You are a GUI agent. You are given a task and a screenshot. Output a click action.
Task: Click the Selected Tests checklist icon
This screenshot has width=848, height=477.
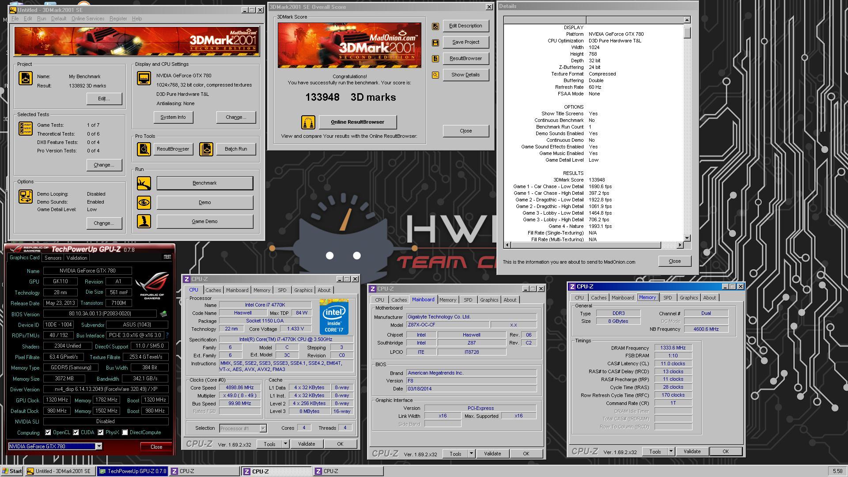(26, 129)
